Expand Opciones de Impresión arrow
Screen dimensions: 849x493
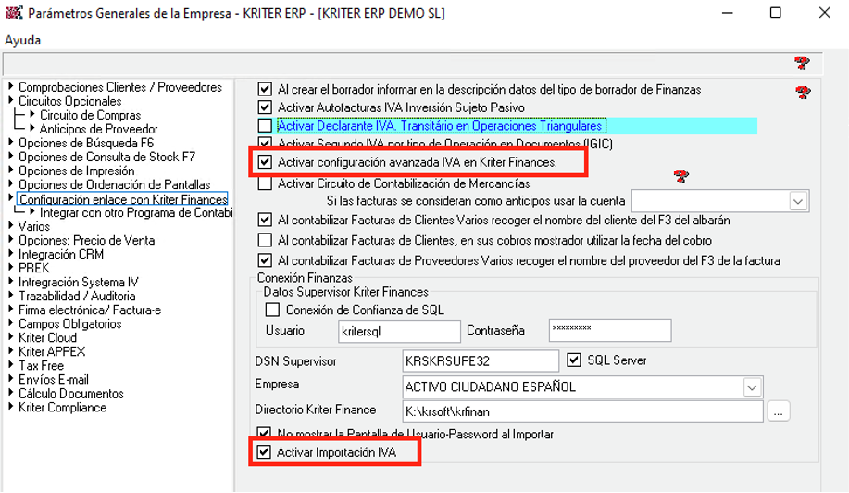(x=11, y=171)
